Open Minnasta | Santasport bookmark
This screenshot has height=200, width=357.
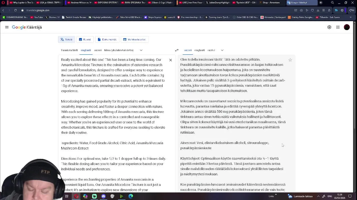(273, 17)
